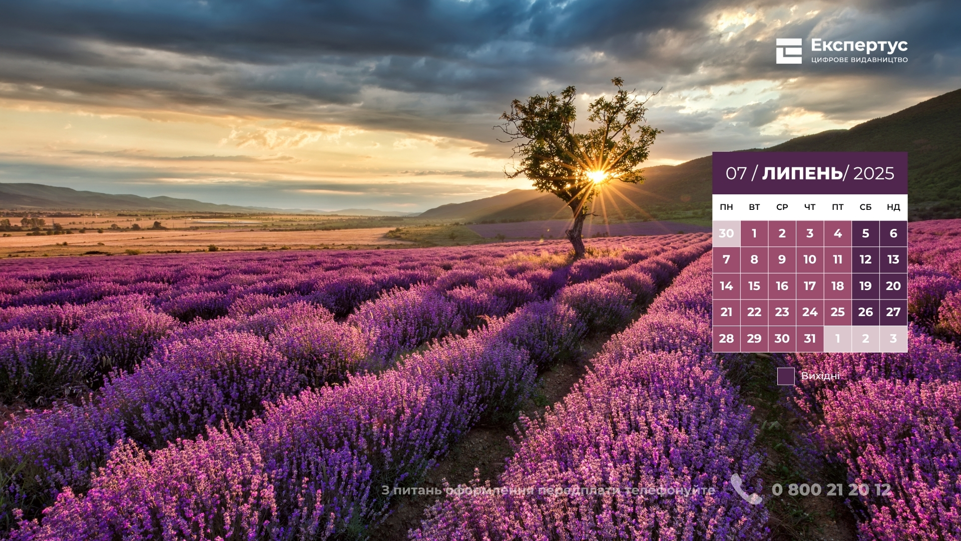
Task: Click the '07' month number in header
Action: pyautogui.click(x=736, y=173)
